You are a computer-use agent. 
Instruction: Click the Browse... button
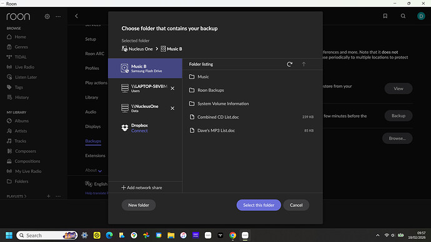pos(397,138)
